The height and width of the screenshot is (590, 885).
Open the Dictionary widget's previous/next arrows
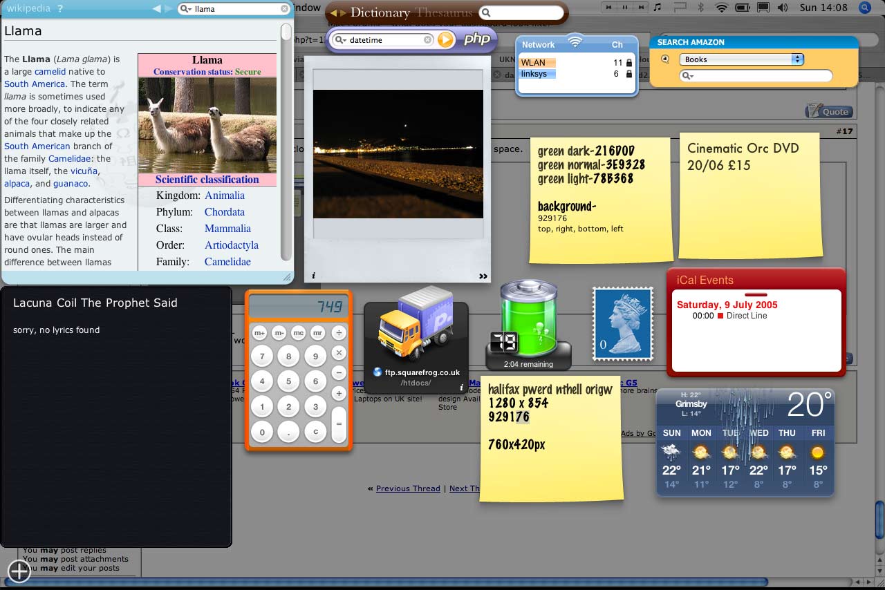pos(337,13)
